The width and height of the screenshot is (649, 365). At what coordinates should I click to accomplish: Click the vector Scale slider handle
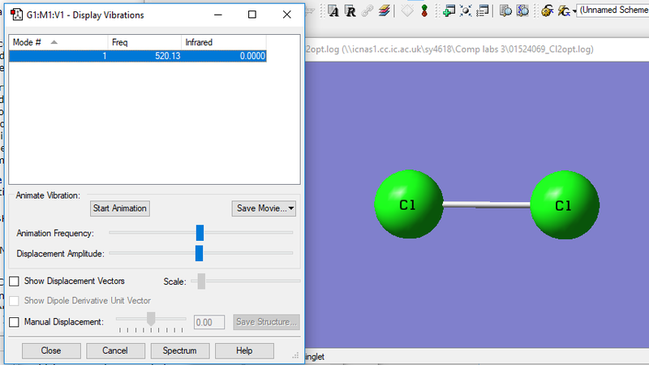(x=201, y=281)
